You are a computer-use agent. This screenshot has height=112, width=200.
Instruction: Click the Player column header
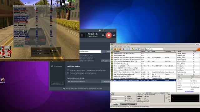pyautogui.click(x=185, y=52)
